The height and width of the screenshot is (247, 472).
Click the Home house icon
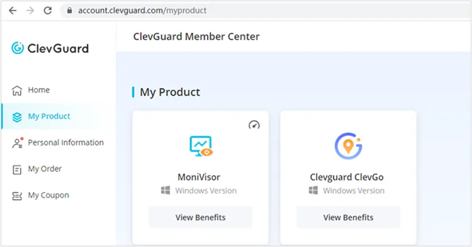coord(17,91)
